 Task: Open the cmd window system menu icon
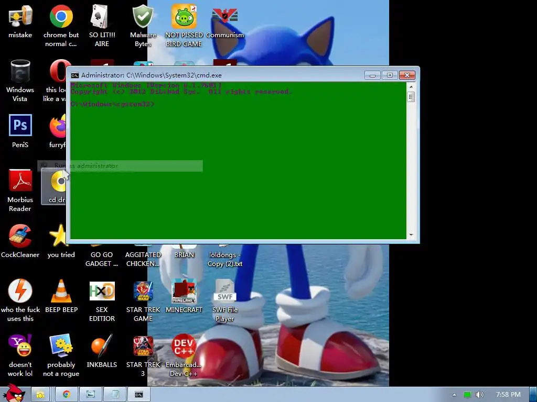tap(74, 75)
